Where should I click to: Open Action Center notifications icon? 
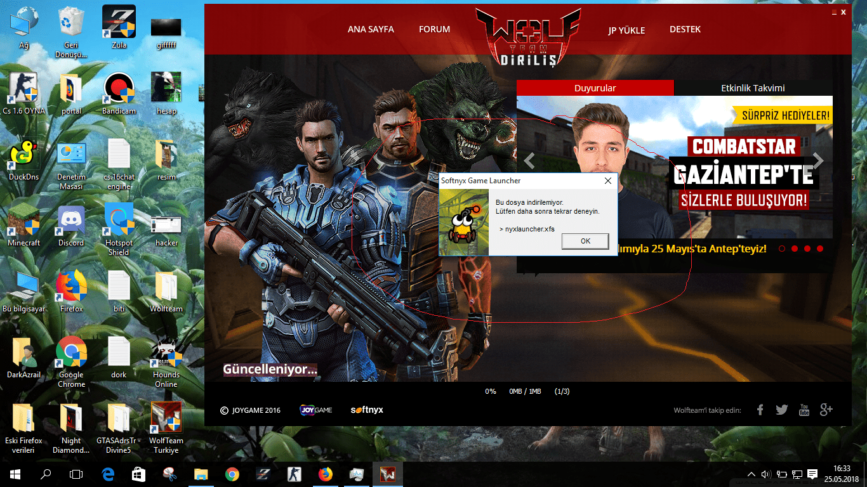(812, 474)
